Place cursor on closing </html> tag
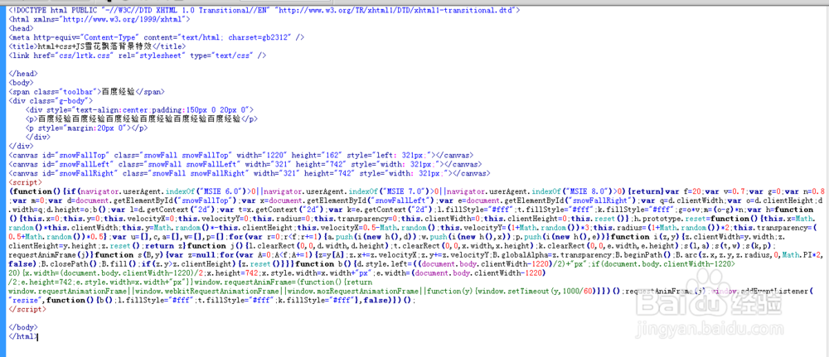This screenshot has height=357, width=829. point(23,335)
